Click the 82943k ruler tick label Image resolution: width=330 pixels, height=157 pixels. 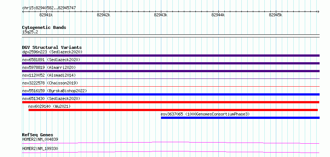tap(161, 15)
